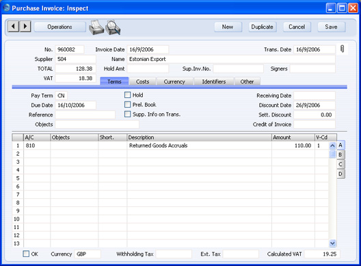Switch grid to flip C
The width and height of the screenshot is (361, 266).
click(x=340, y=165)
